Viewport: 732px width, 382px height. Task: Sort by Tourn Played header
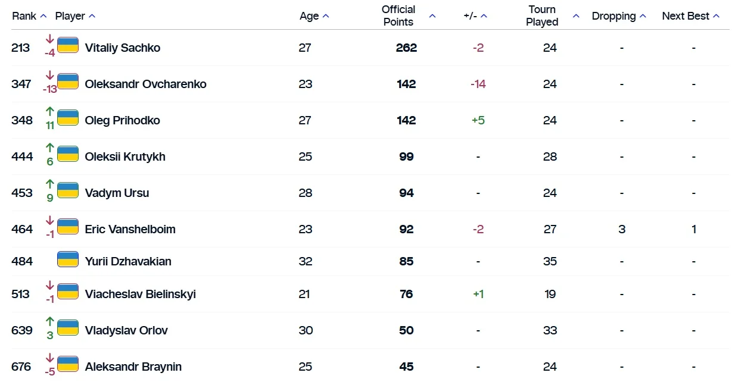[552, 16]
